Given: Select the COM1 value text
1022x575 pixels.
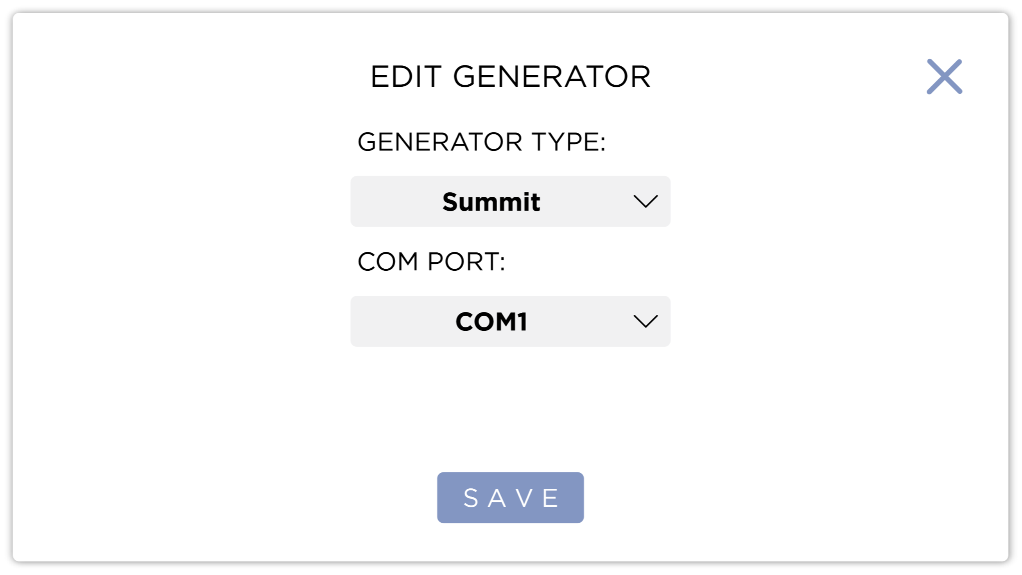Looking at the screenshot, I should tap(491, 322).
